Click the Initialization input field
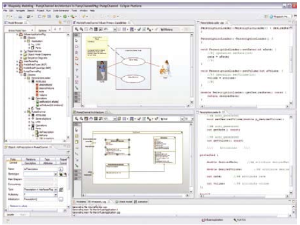Viewport: 300px width, 225px height. 40,199
